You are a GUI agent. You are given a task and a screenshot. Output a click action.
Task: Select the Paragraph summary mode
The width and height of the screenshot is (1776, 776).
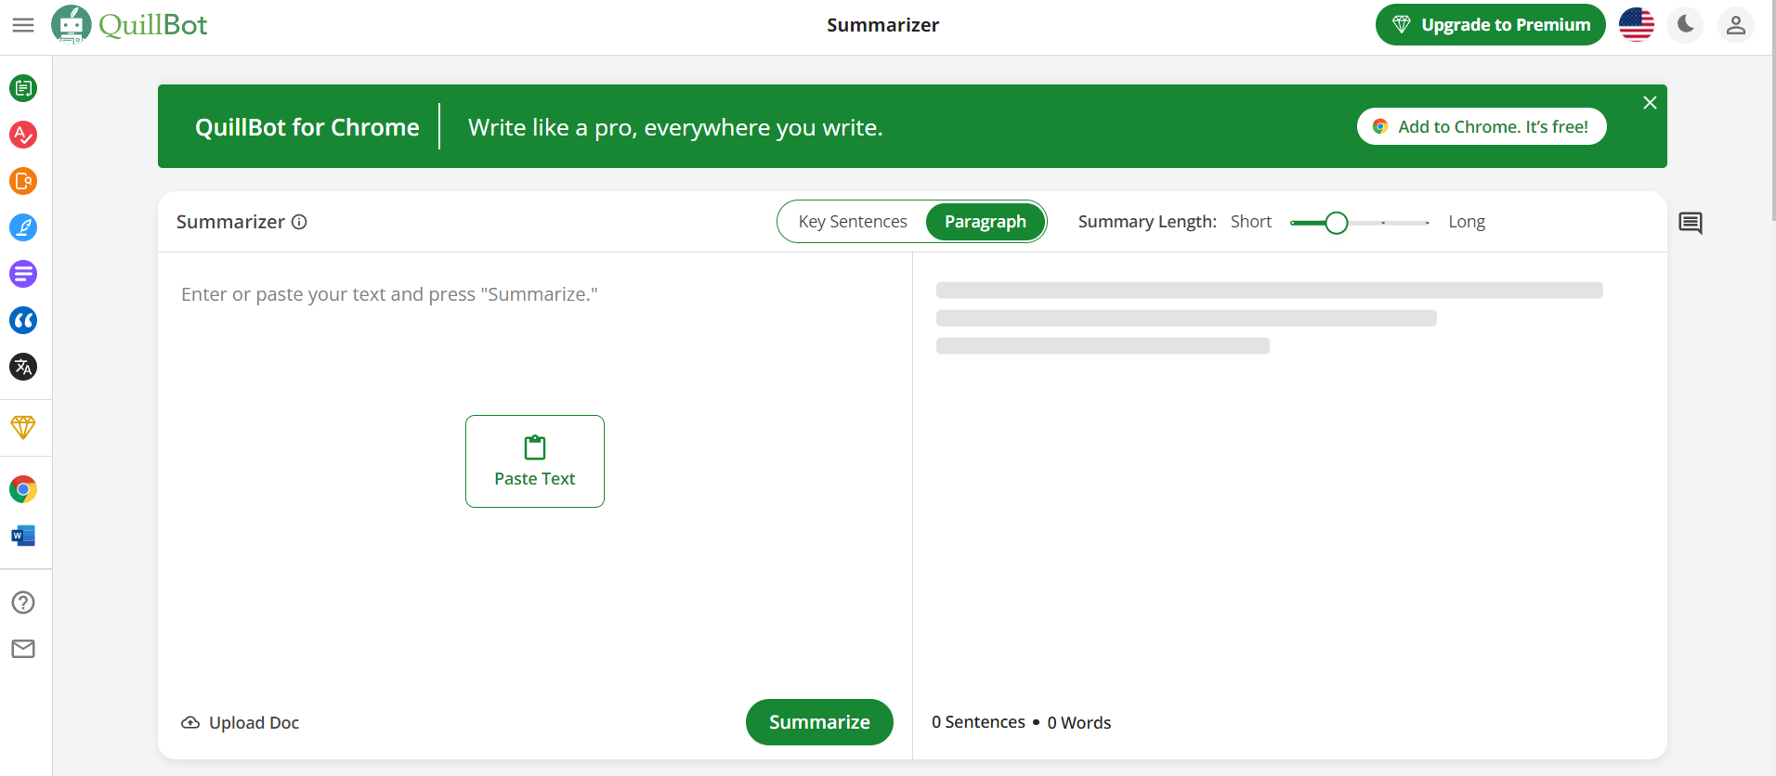[985, 222]
